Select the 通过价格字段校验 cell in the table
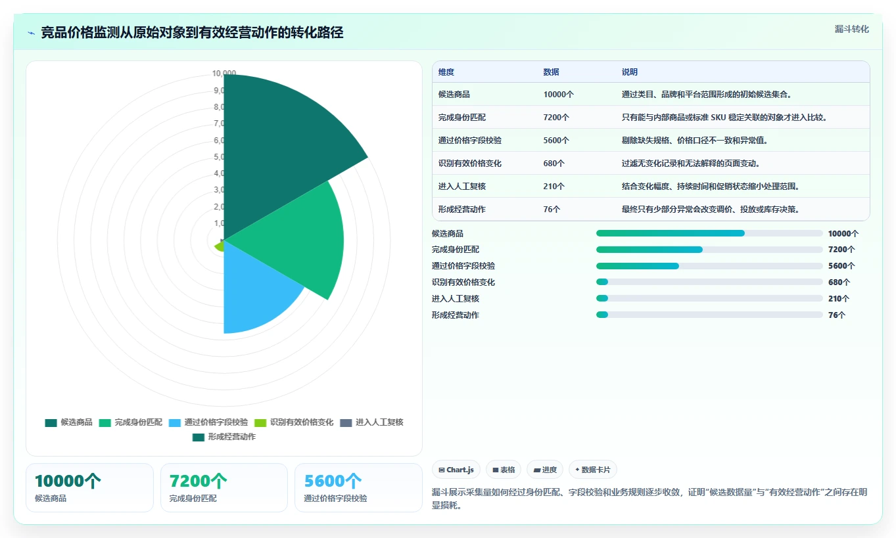896x538 pixels. point(470,141)
